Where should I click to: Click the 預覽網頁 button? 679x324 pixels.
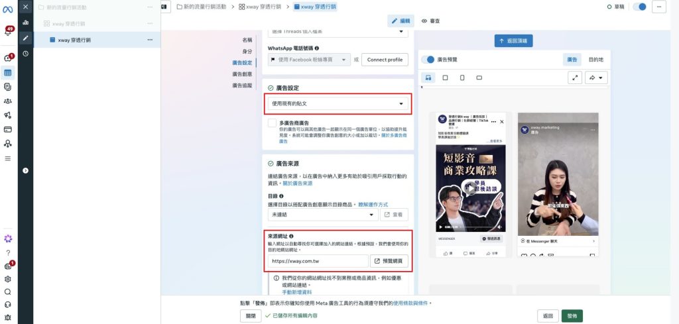[389, 261]
